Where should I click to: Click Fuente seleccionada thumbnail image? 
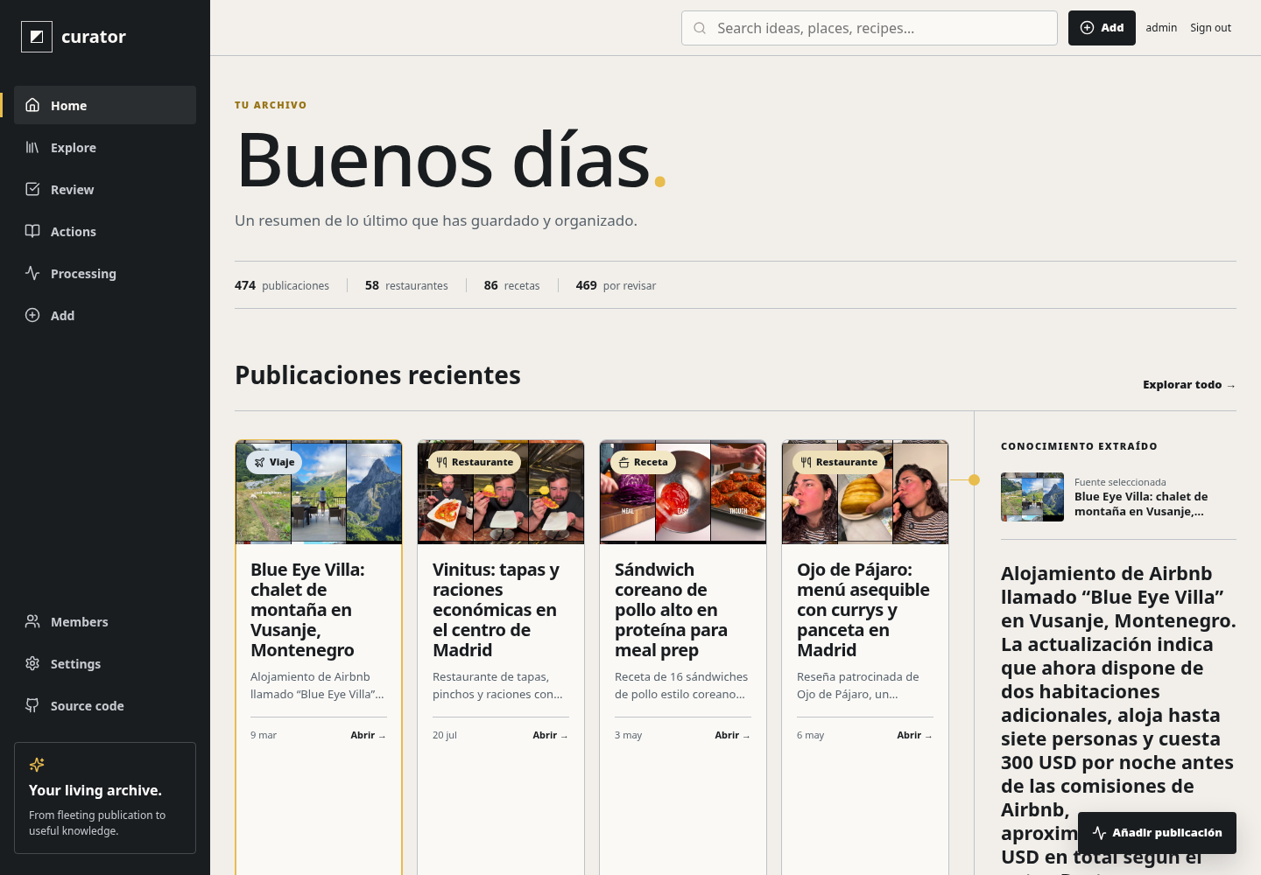1032,497
